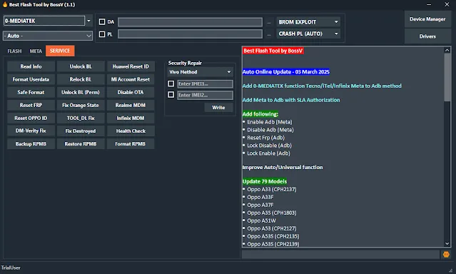Image resolution: width=456 pixels, height=274 pixels.
Task: Click Fix Orange State button
Action: click(81, 105)
